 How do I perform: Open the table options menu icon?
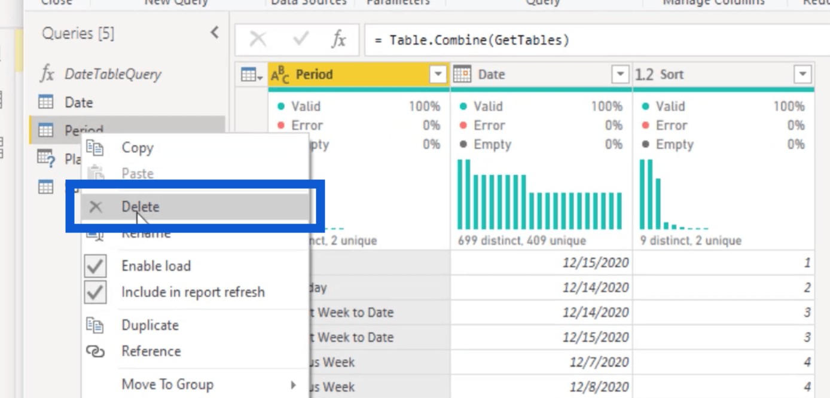click(x=251, y=75)
